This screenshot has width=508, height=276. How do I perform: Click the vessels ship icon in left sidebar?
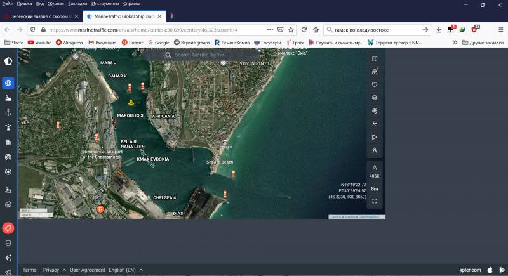(x=8, y=98)
